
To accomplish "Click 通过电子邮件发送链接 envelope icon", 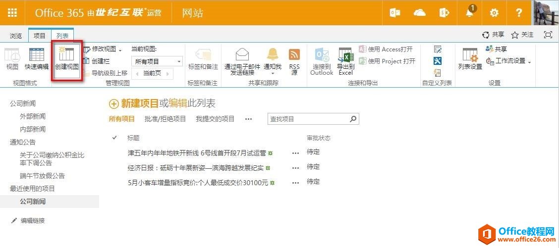I will point(242,61).
